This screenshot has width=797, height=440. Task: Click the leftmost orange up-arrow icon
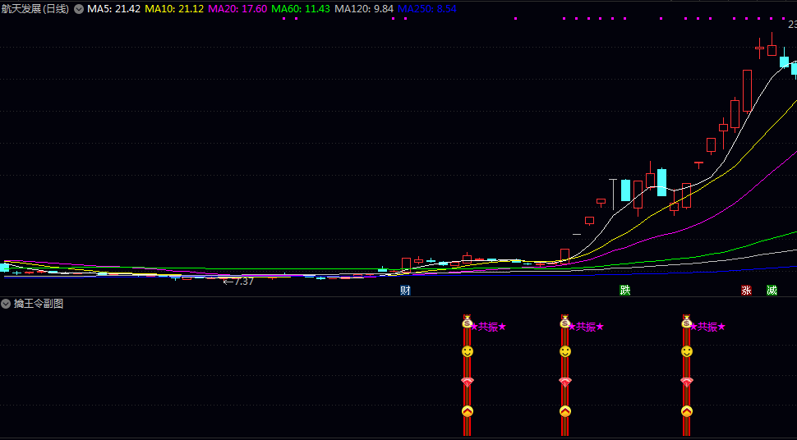(467, 411)
